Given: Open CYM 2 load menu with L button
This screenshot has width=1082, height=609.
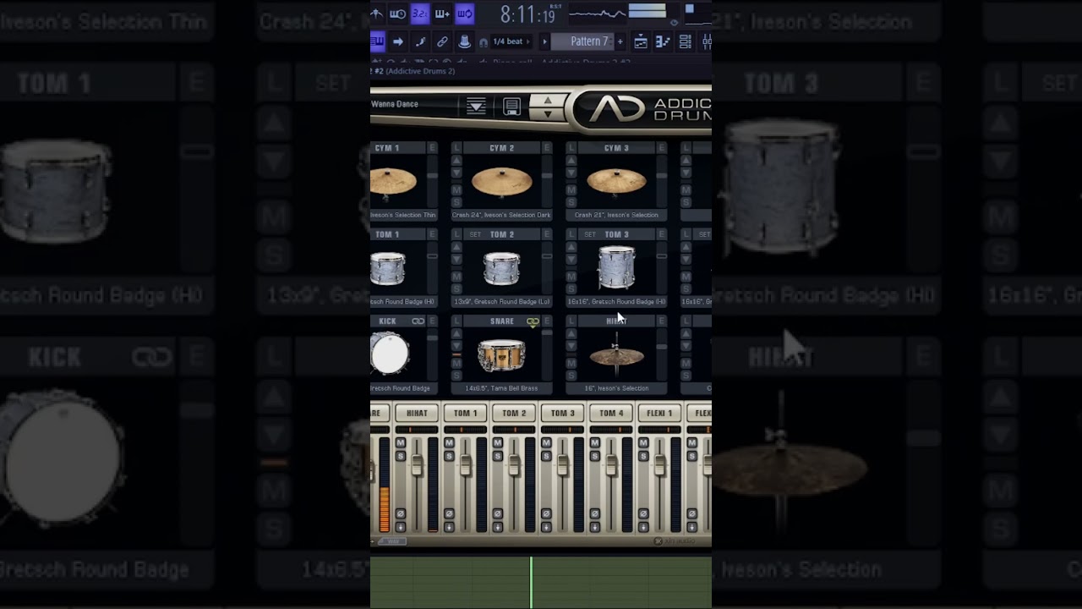Looking at the screenshot, I should [456, 148].
